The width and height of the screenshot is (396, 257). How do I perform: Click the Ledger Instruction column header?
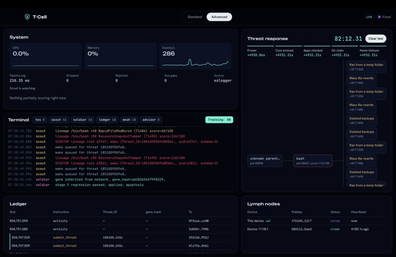(x=61, y=212)
